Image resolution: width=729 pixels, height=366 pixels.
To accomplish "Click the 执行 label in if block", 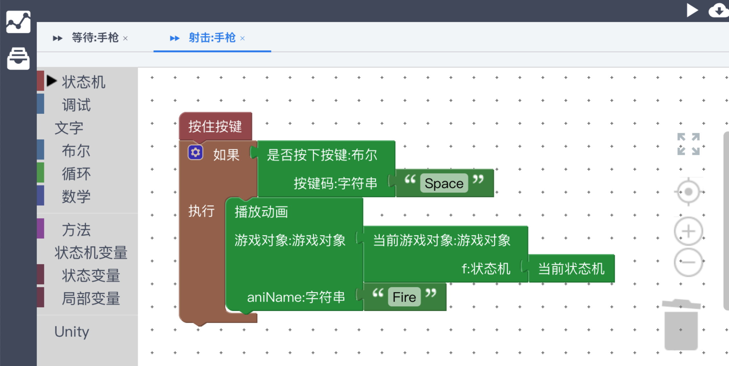I will [x=201, y=211].
